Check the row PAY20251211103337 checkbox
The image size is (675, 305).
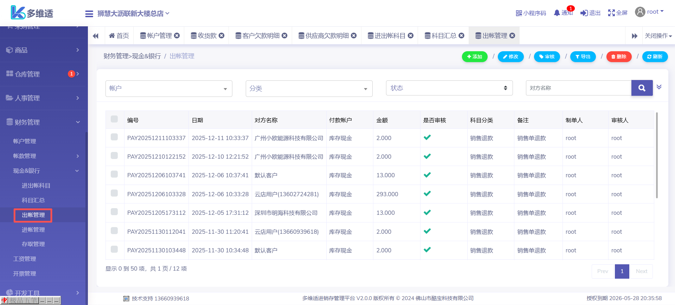pyautogui.click(x=114, y=137)
